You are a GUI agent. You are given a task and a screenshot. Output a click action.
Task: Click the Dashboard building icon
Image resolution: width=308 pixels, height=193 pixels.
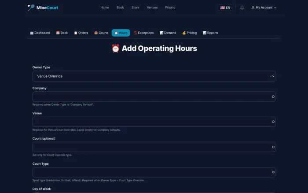(32, 33)
